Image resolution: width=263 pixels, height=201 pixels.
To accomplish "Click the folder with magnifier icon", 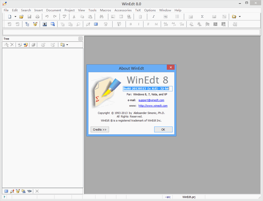I will tap(234, 17).
